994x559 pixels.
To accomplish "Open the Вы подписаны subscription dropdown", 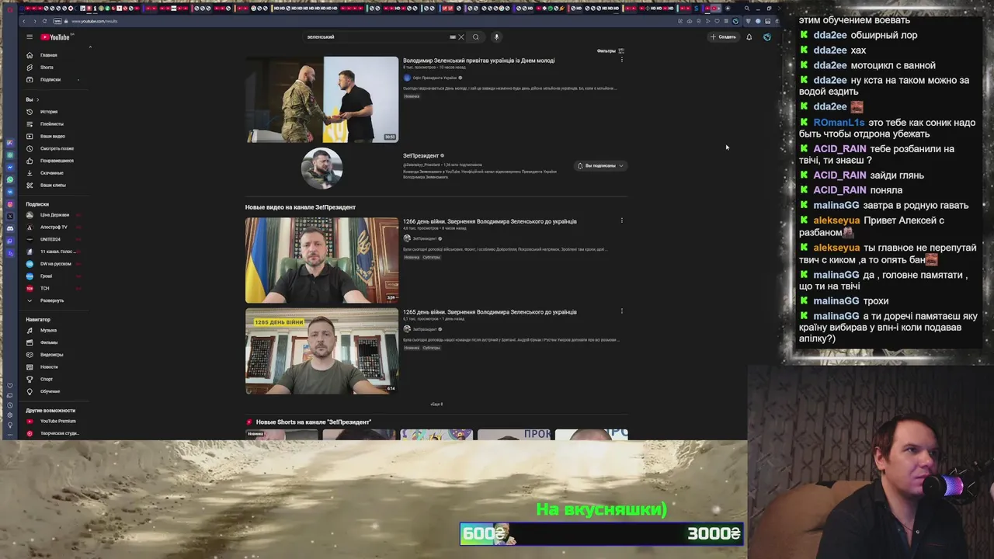I will 600,165.
